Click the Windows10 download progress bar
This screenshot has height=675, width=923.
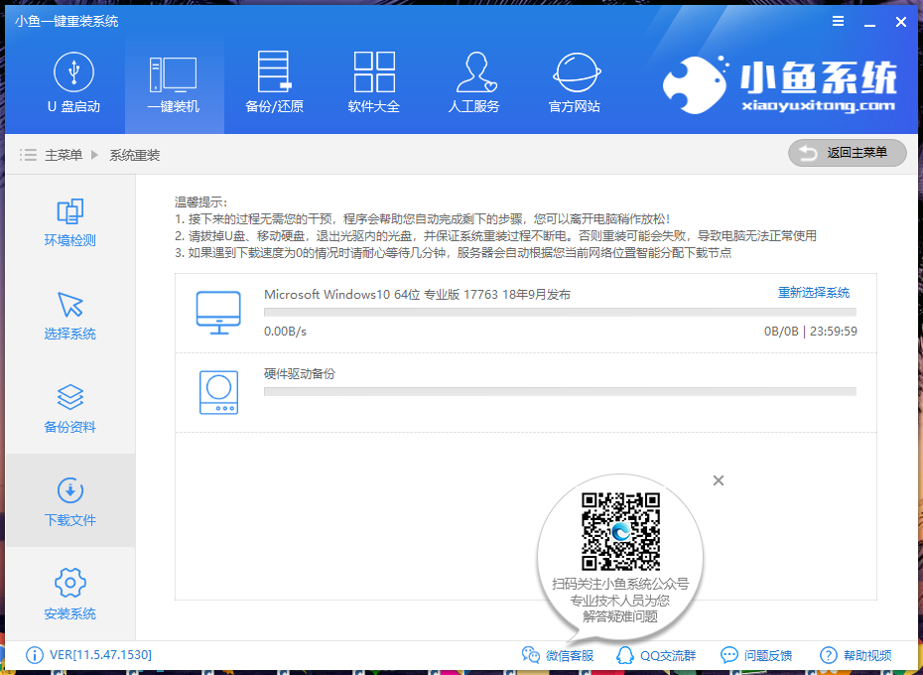point(560,312)
